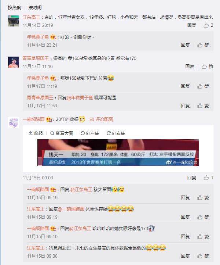Reply to the comment posted 11月14日 23:19
This screenshot has height=265, width=220.
coord(191,25)
